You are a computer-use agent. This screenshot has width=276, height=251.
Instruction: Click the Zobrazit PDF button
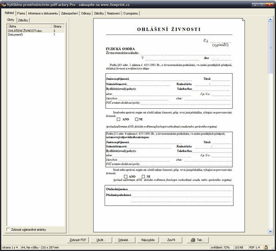tap(78, 240)
